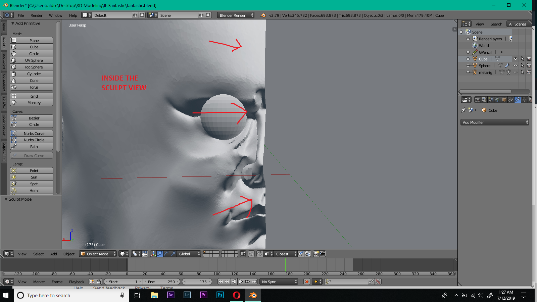Open Opera browser from the taskbar
Image resolution: width=537 pixels, height=302 pixels.
click(x=237, y=295)
